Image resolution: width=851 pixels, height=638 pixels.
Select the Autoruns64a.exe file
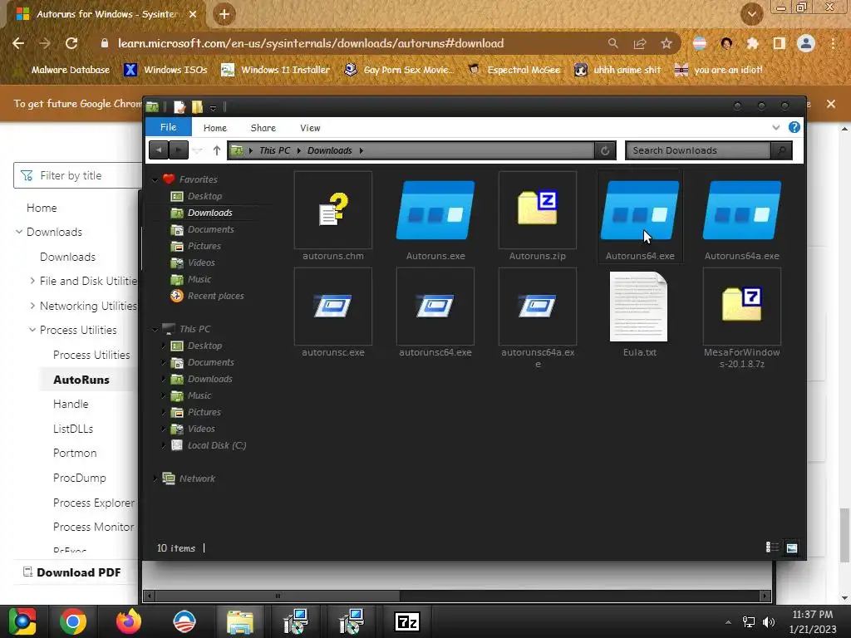[x=742, y=217]
